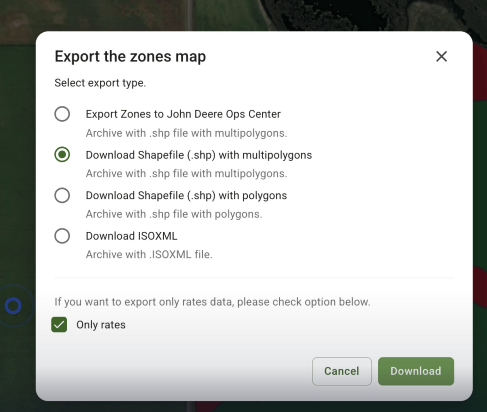Click the Download ISOXML option text

[x=131, y=236]
